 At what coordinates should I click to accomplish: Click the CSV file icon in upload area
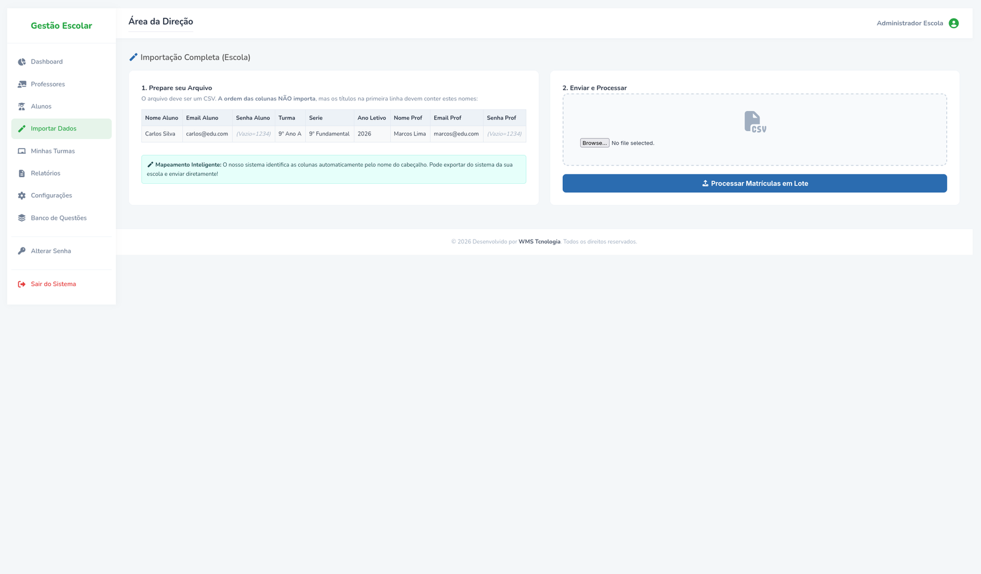[x=755, y=122]
